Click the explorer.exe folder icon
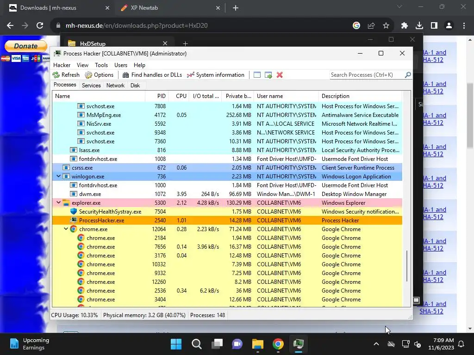The image size is (474, 355). pos(66,202)
